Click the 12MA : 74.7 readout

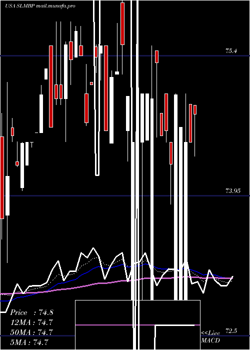point(31,322)
